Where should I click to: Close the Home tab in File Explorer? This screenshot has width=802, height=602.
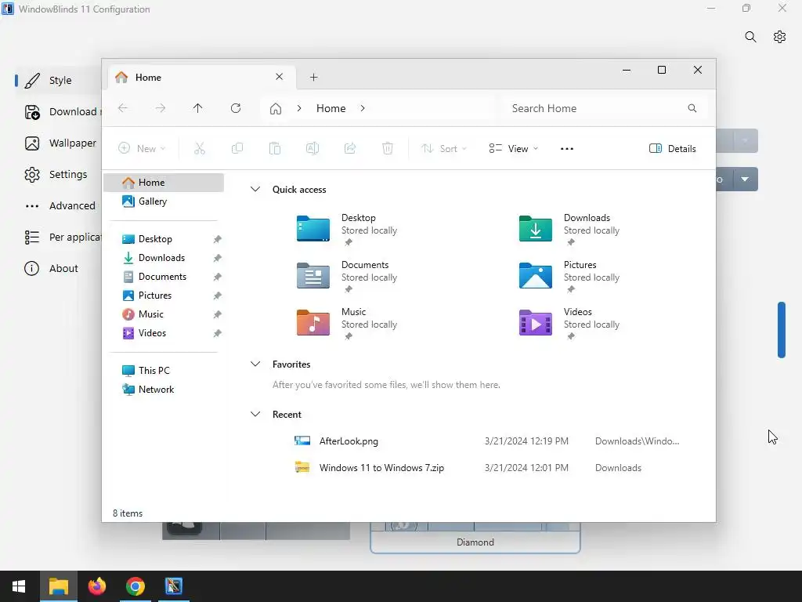click(x=280, y=77)
